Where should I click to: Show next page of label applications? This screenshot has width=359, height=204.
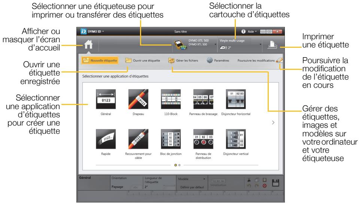(273, 123)
